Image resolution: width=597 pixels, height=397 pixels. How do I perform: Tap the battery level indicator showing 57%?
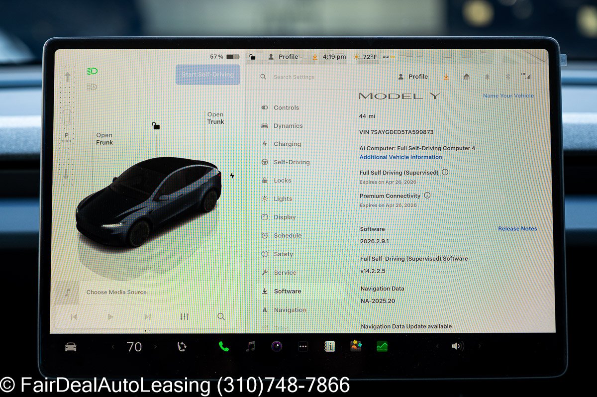[x=225, y=57]
